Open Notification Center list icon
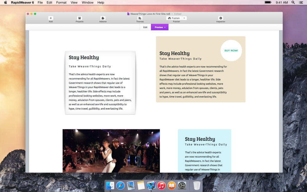Screen dimensions: 307x192 click(301, 3)
